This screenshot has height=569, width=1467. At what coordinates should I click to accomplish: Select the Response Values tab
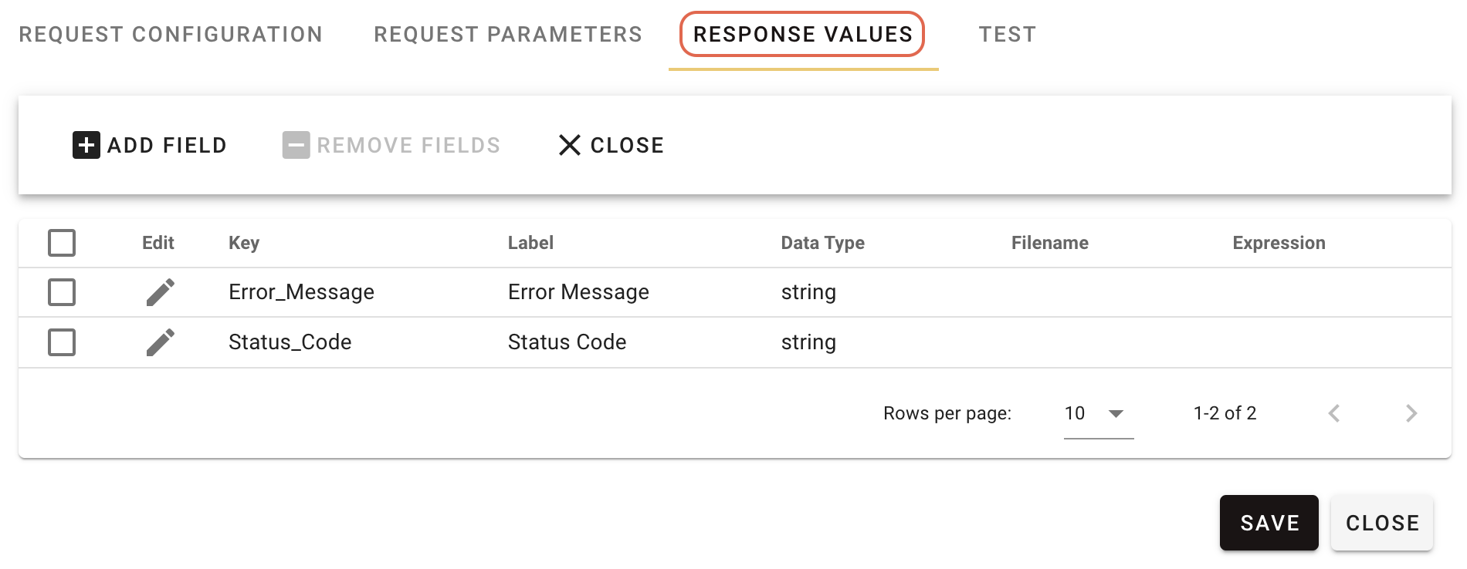tap(803, 34)
